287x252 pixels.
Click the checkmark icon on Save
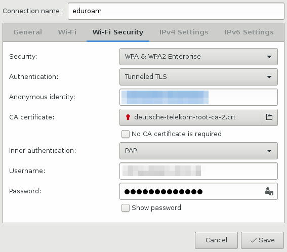pyautogui.click(x=254, y=240)
